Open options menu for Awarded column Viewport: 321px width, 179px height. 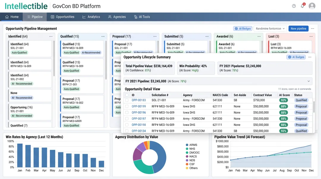click(259, 37)
